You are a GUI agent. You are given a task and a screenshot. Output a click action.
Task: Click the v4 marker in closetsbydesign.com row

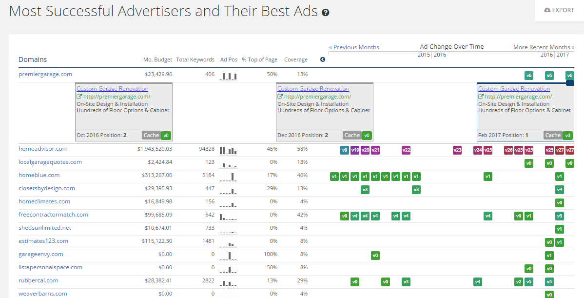(x=560, y=189)
